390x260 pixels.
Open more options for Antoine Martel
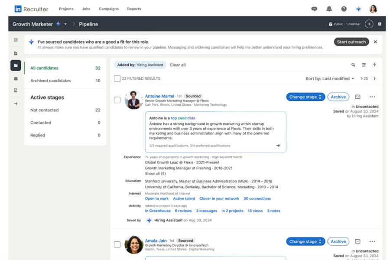pos(372,97)
